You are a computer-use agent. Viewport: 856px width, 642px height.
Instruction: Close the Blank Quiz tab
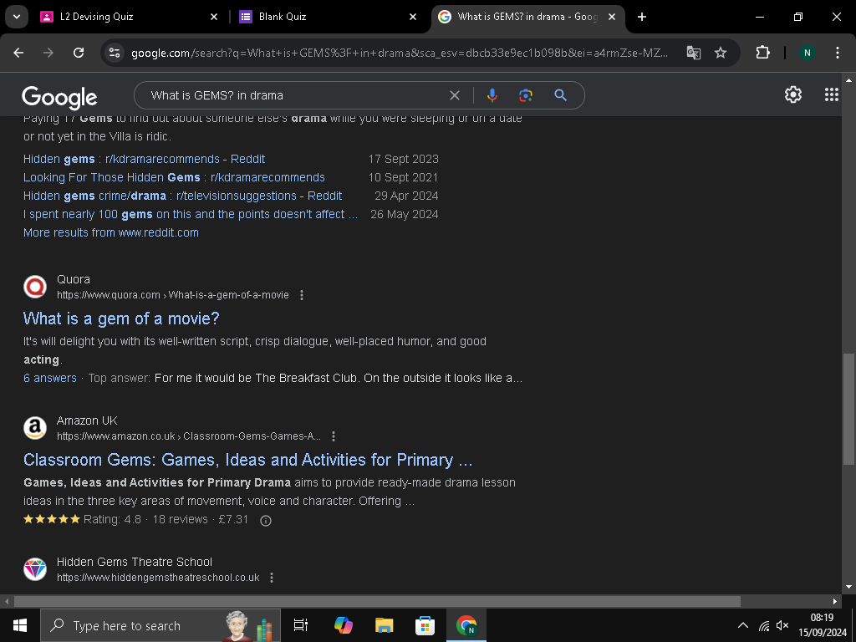coord(413,17)
